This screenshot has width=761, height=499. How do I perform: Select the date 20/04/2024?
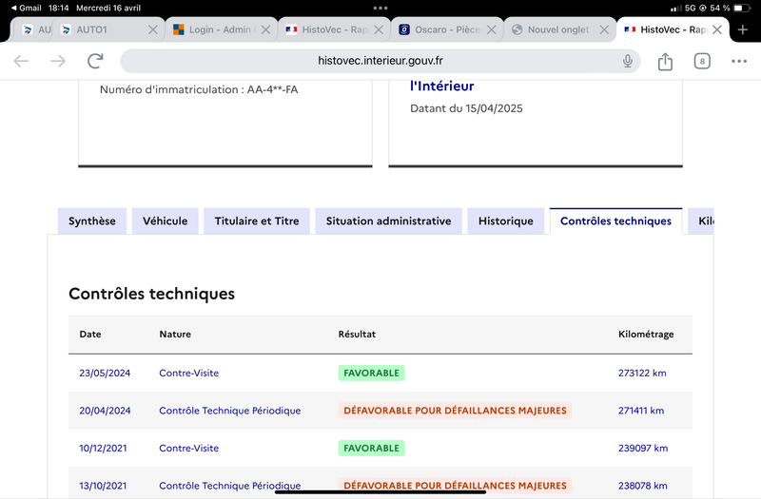pos(105,411)
